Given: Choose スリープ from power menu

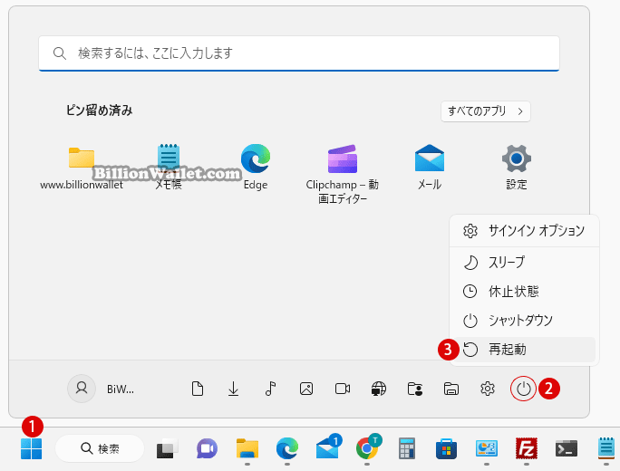Looking at the screenshot, I should 524,263.
